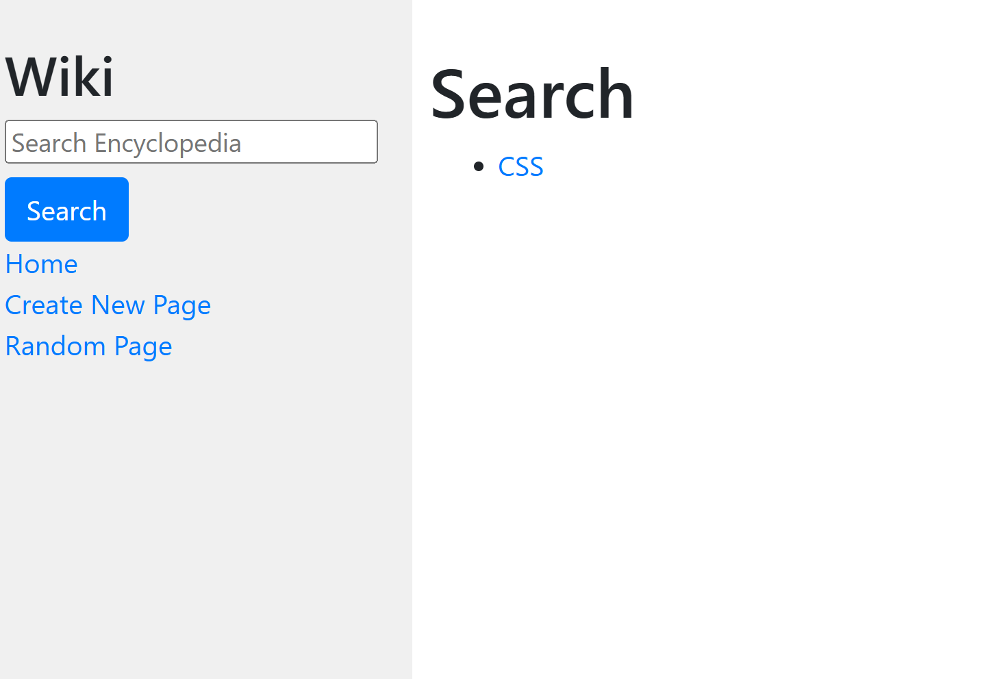Click the bullet beside the CSS result
The image size is (1006, 679).
tap(479, 166)
